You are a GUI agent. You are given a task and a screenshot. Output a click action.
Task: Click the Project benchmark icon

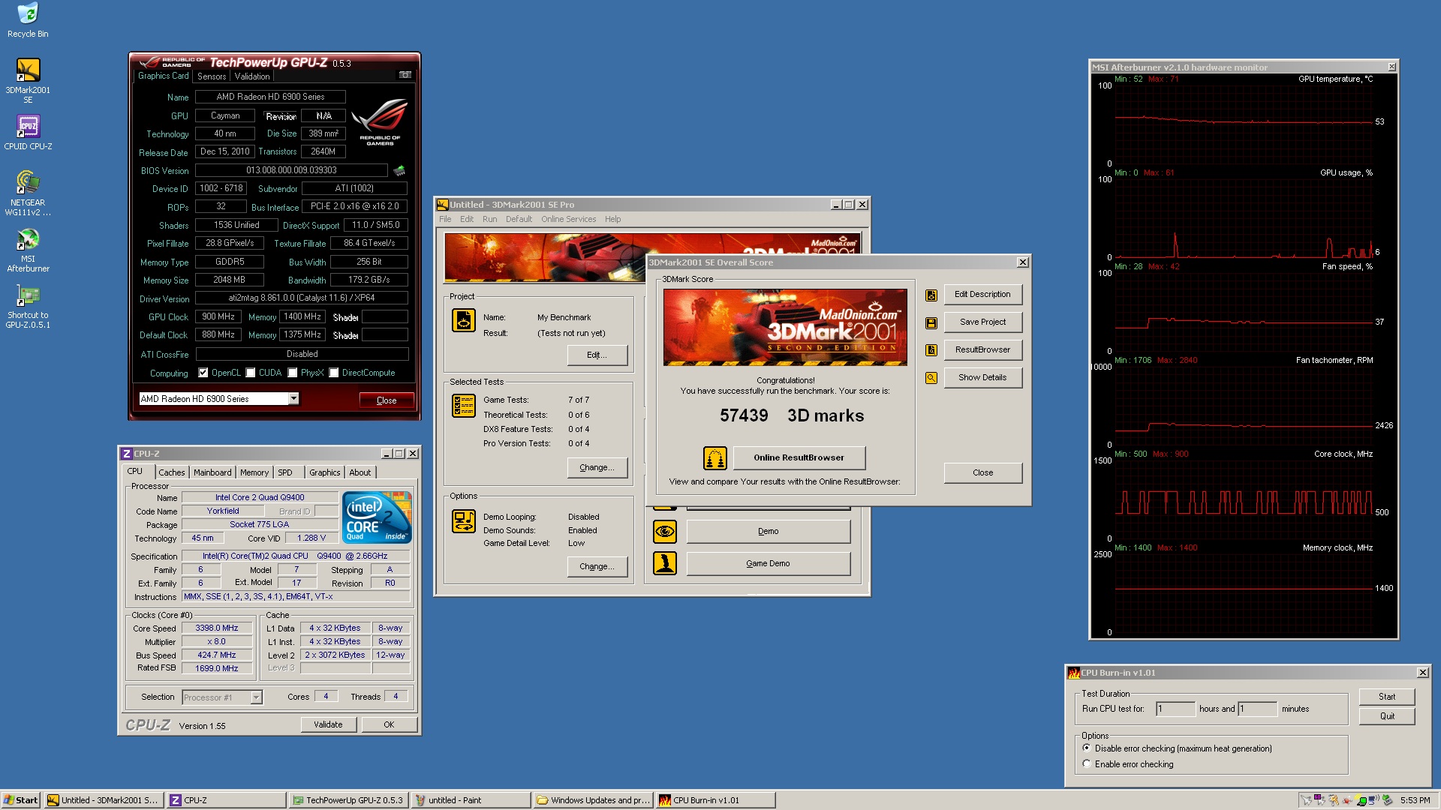(463, 320)
